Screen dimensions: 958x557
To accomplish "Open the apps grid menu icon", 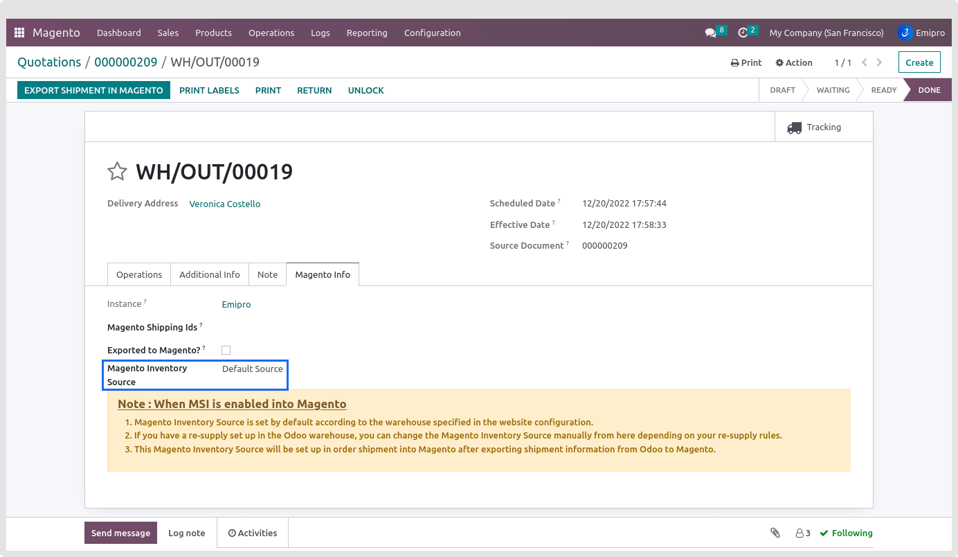I will (19, 33).
